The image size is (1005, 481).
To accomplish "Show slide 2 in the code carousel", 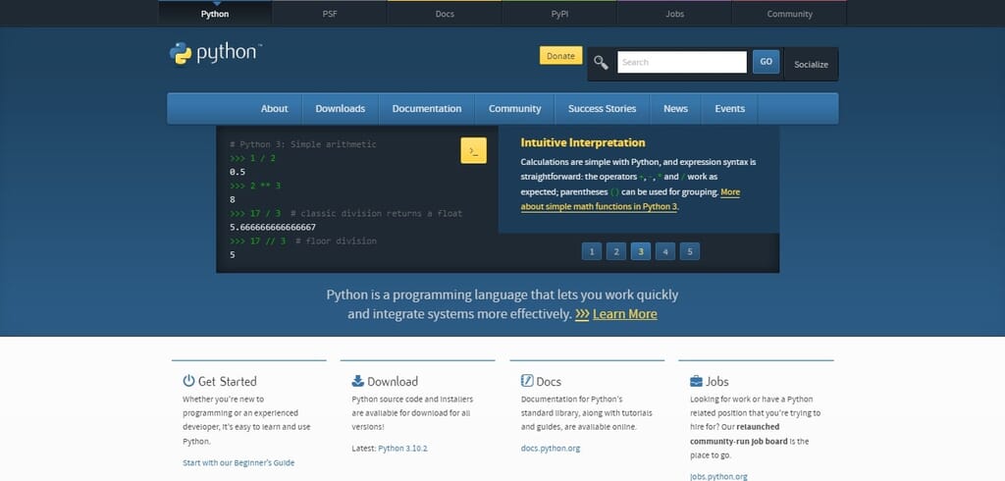I will point(616,251).
